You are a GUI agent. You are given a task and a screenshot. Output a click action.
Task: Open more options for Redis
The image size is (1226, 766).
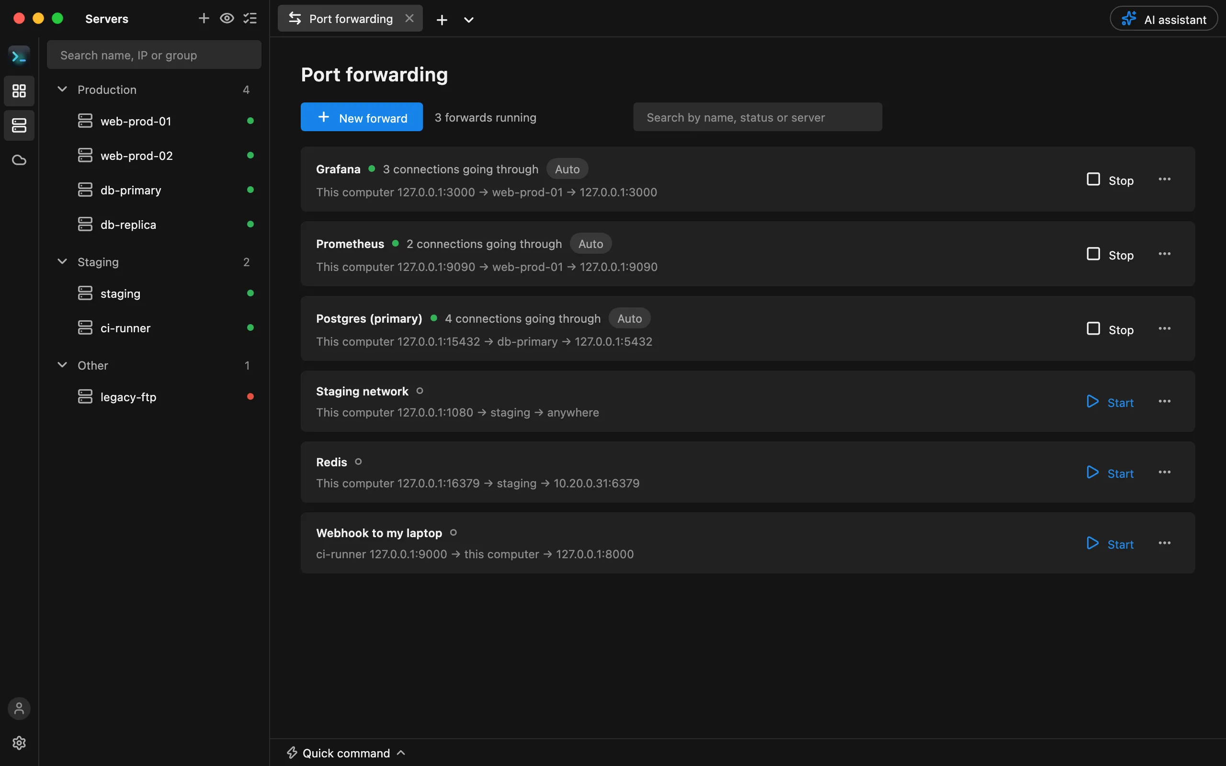(x=1164, y=472)
